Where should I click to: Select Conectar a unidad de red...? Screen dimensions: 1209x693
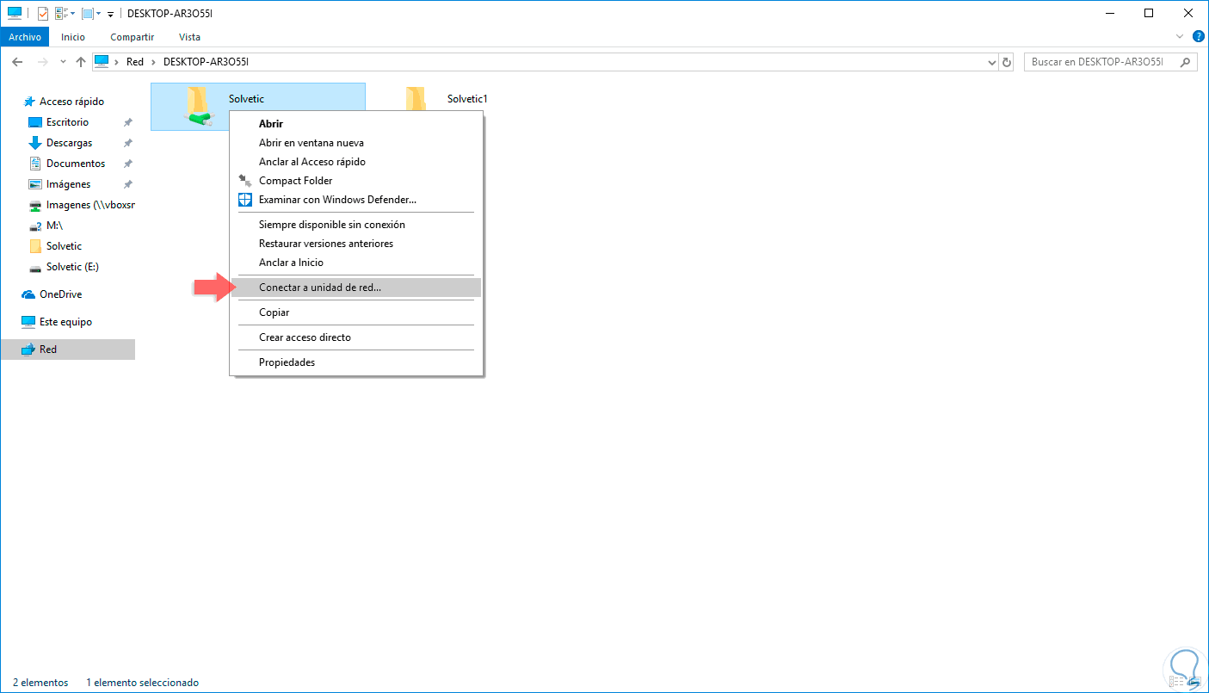pyautogui.click(x=355, y=288)
